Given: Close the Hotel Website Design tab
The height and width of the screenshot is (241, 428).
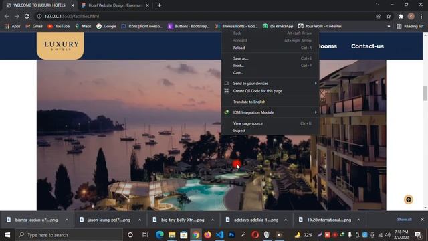Looking at the screenshot, I should point(147,5).
